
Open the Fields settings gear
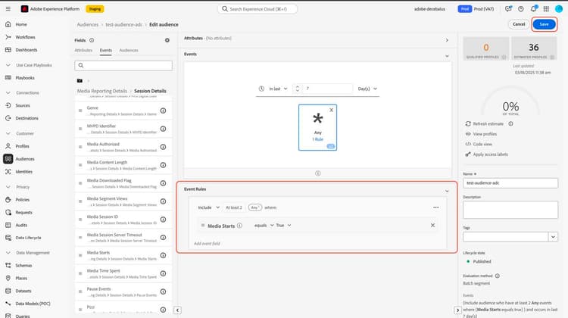[x=167, y=40]
